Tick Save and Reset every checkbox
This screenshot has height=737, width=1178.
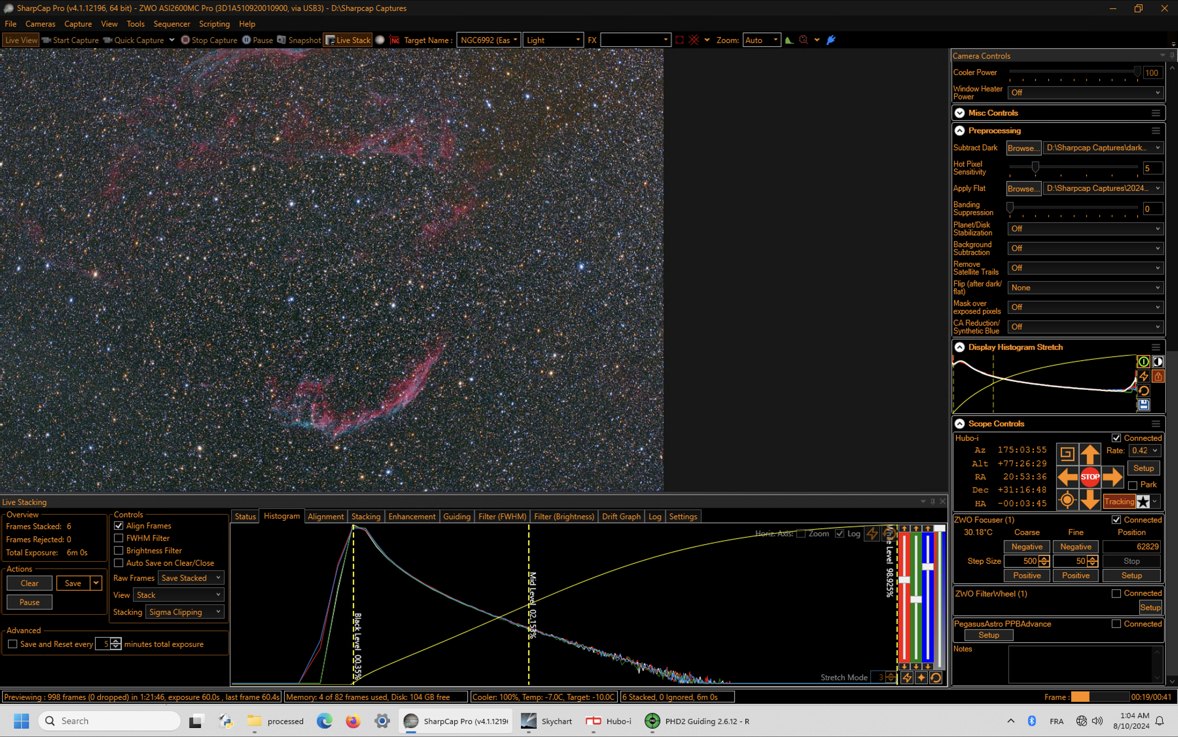[13, 644]
